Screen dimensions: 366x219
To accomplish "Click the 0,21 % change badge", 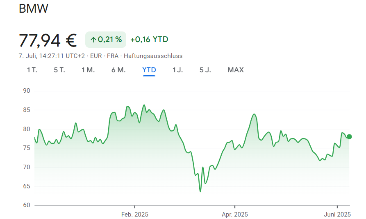I will coord(106,40).
